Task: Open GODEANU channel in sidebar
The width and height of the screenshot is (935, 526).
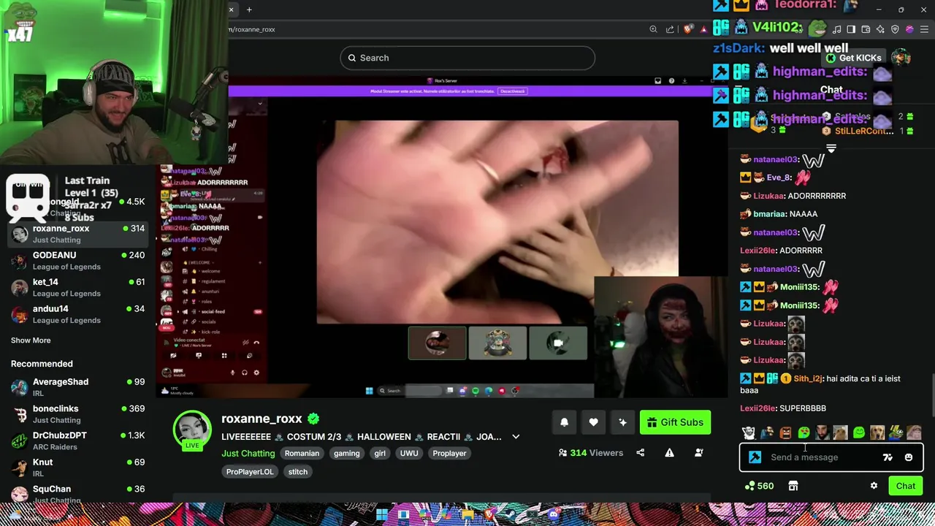Action: pyautogui.click(x=78, y=261)
